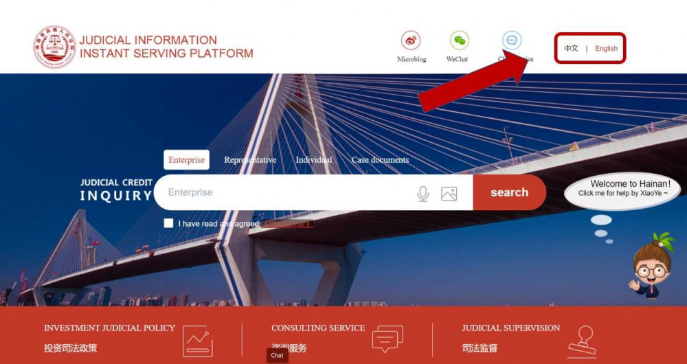Search by picture using the image icon
Viewport: 687px width, 364px height.
[449, 194]
